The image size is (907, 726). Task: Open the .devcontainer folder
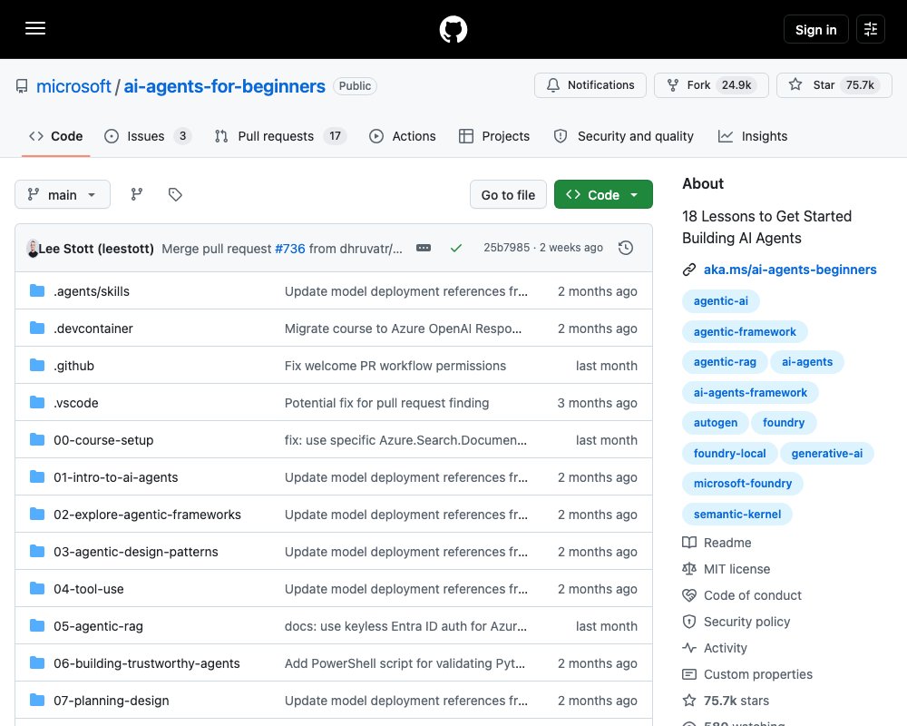point(93,329)
